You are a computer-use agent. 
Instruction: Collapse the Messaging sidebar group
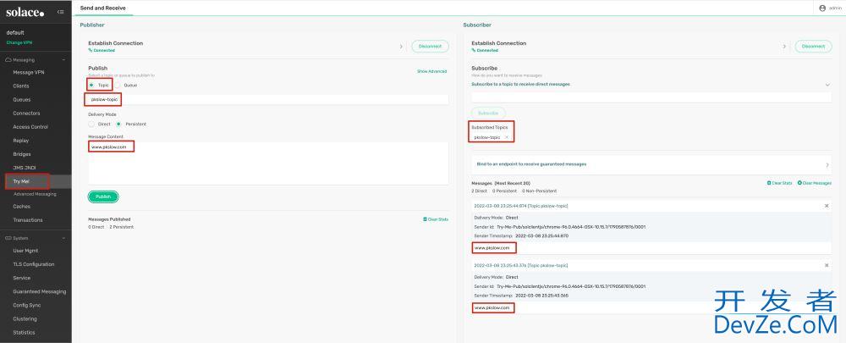click(x=63, y=60)
